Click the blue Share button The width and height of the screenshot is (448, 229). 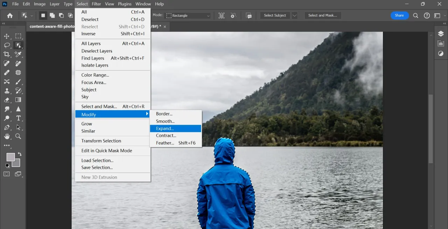point(399,15)
